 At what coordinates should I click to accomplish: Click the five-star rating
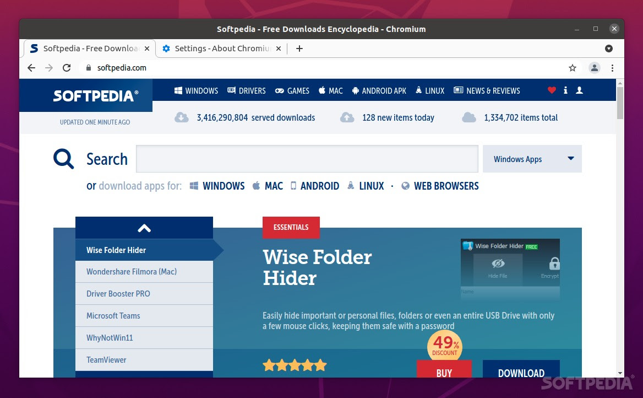click(x=295, y=365)
